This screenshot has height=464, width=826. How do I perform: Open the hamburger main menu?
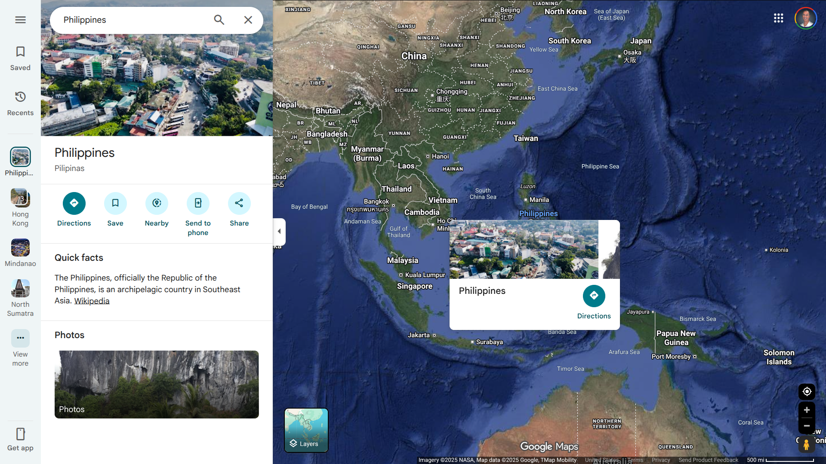click(20, 20)
